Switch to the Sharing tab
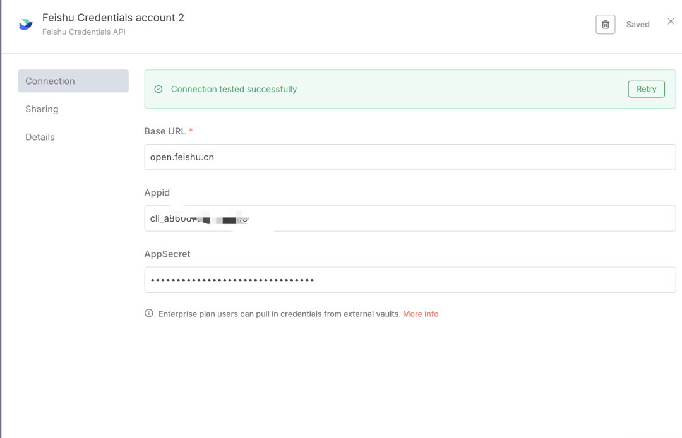 pyautogui.click(x=42, y=109)
